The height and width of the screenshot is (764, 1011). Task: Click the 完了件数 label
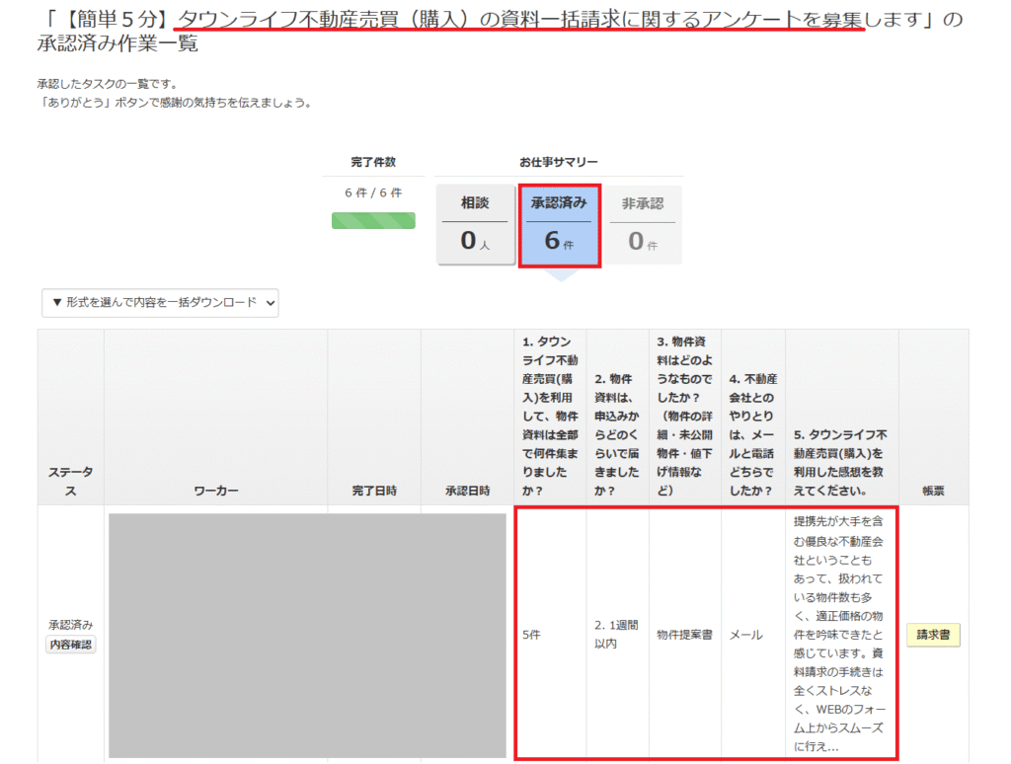373,162
